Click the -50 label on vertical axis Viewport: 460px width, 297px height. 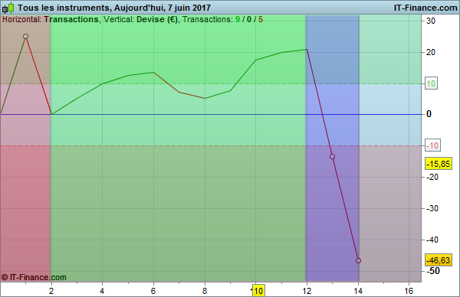432,271
